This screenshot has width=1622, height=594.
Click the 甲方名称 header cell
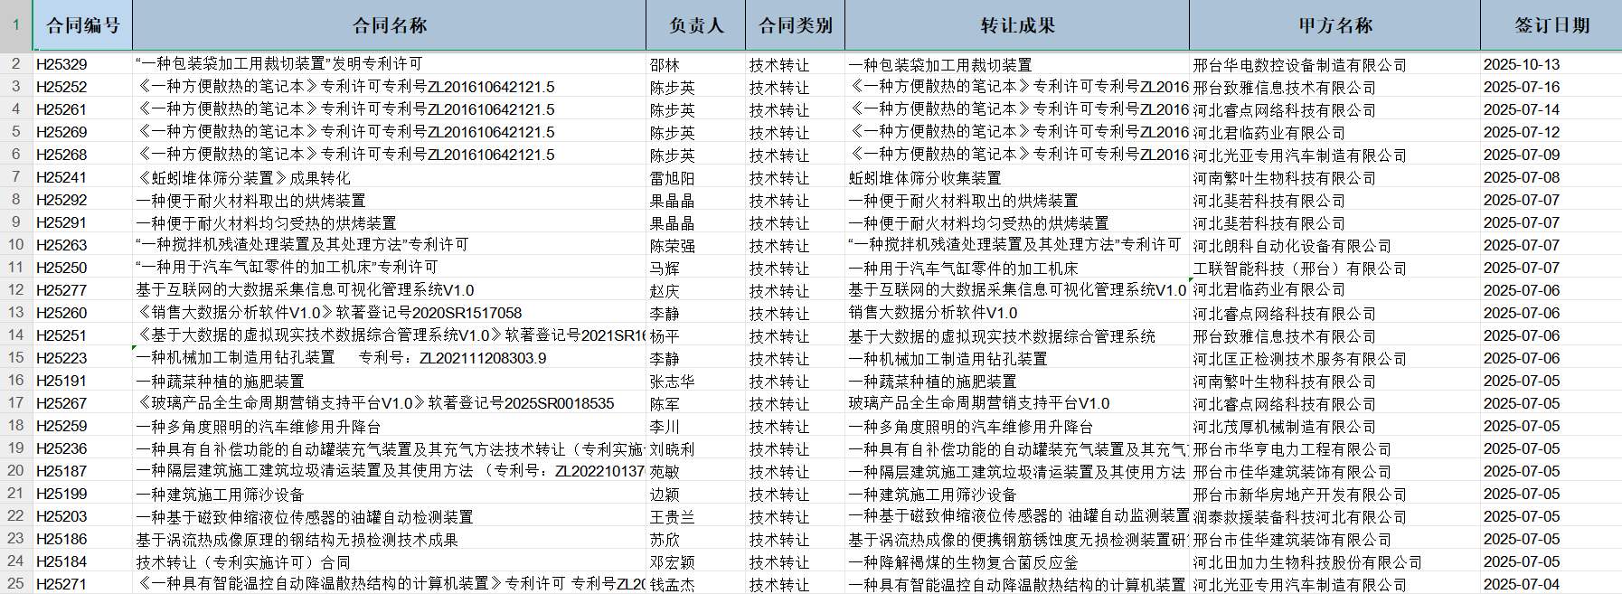(1335, 25)
